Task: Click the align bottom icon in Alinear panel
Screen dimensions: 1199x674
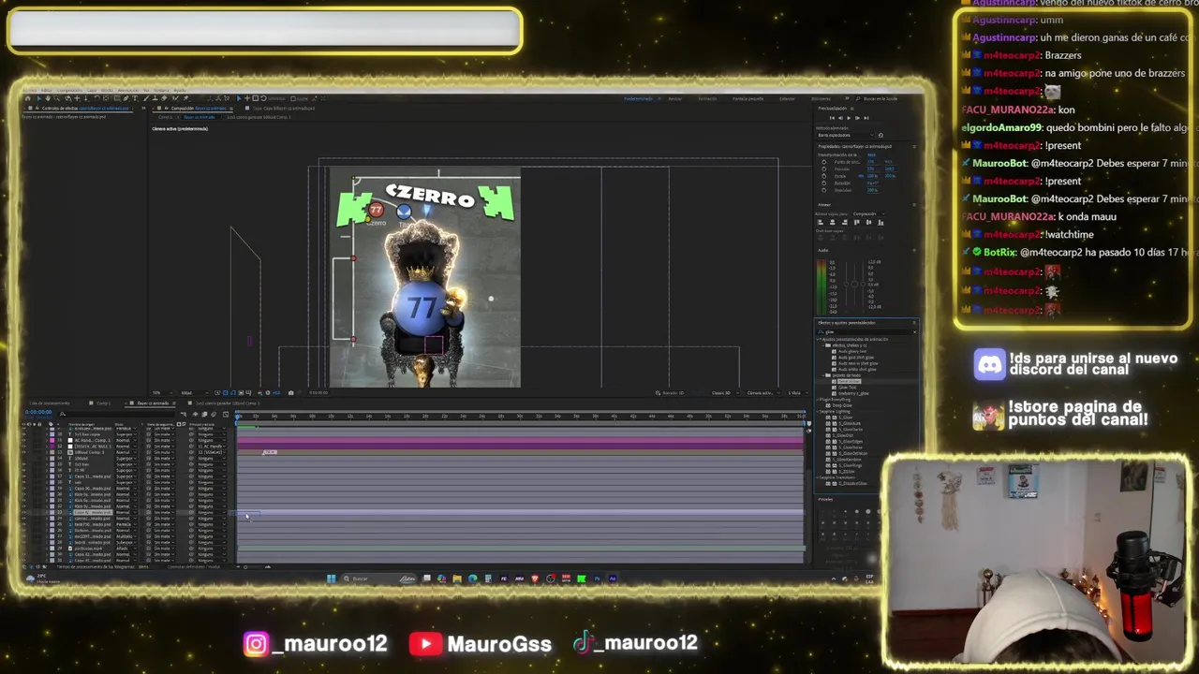Action: point(881,223)
